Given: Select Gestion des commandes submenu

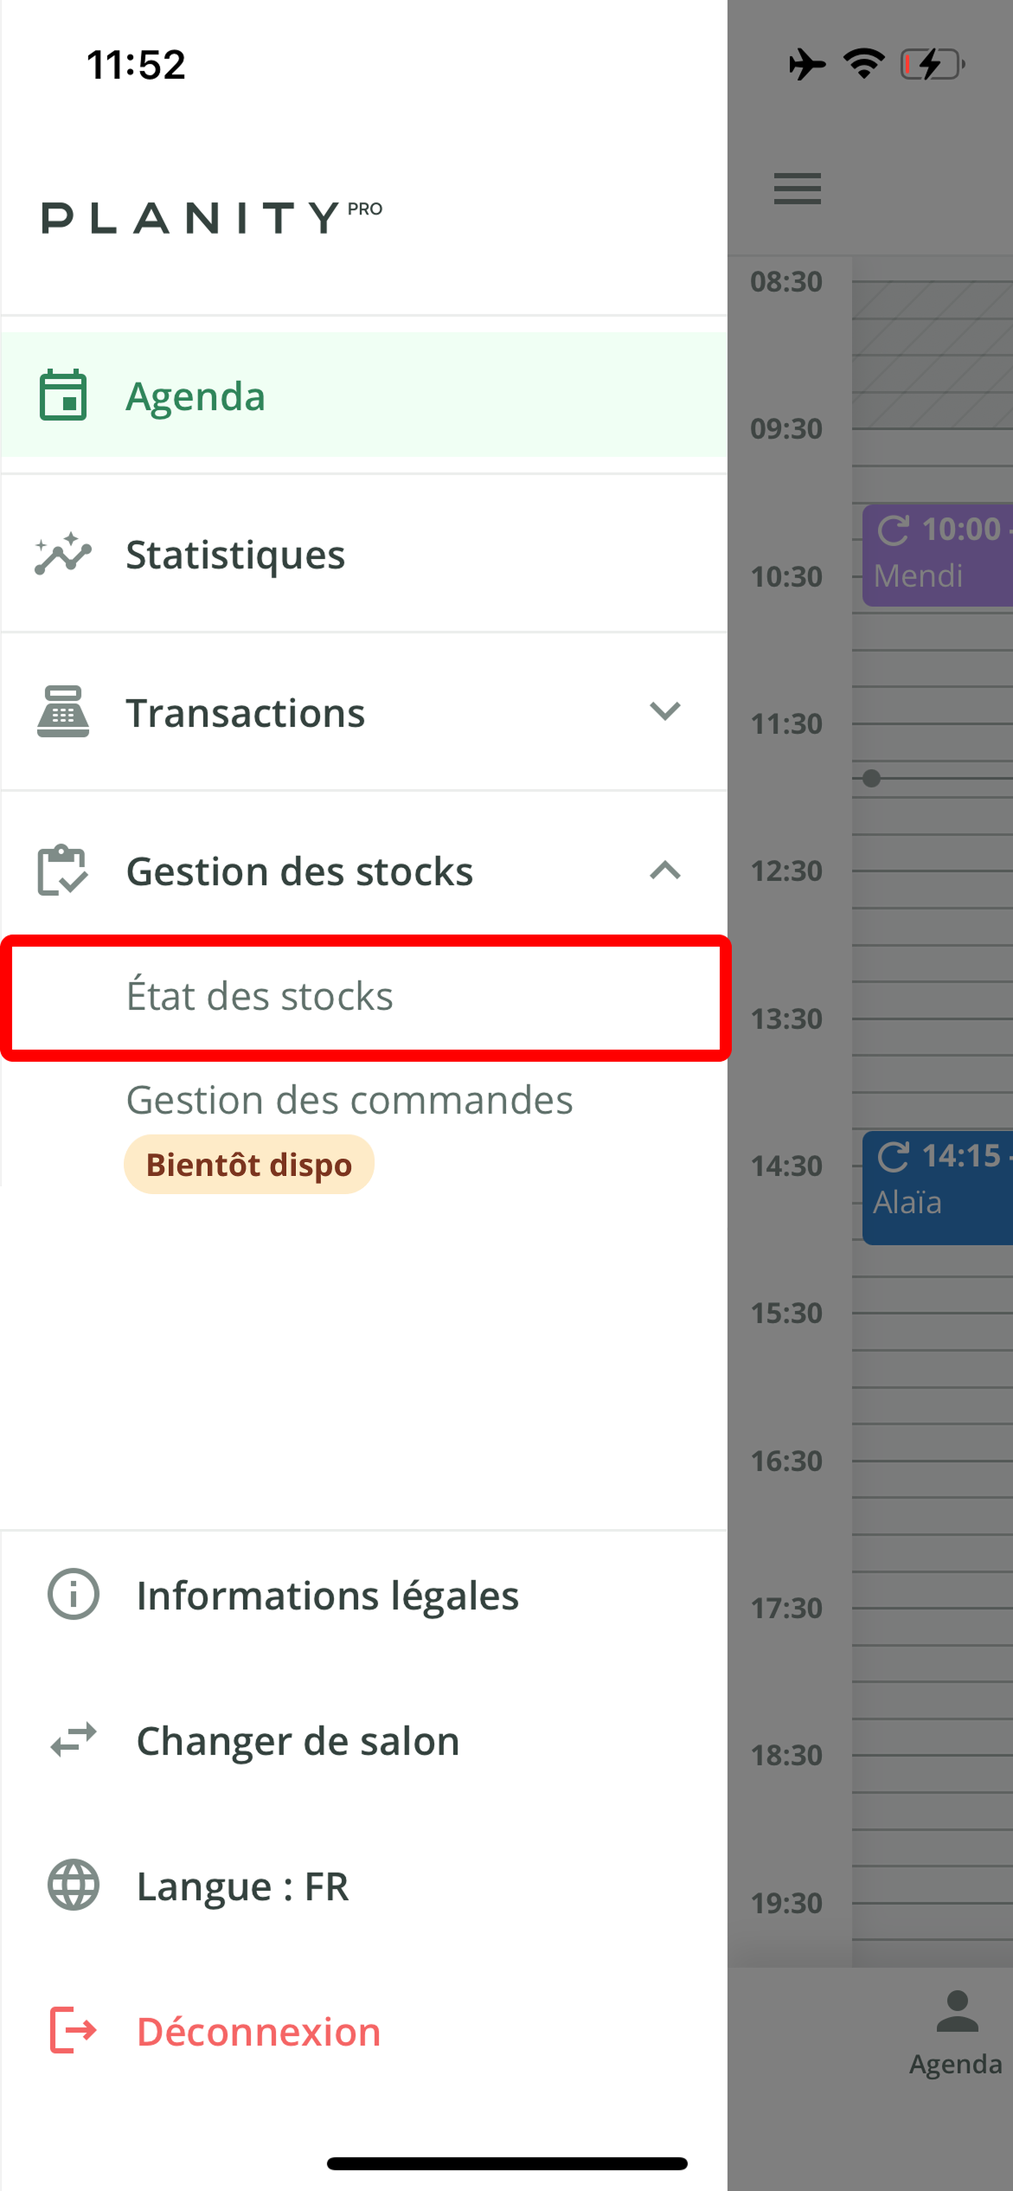Looking at the screenshot, I should 349,1101.
